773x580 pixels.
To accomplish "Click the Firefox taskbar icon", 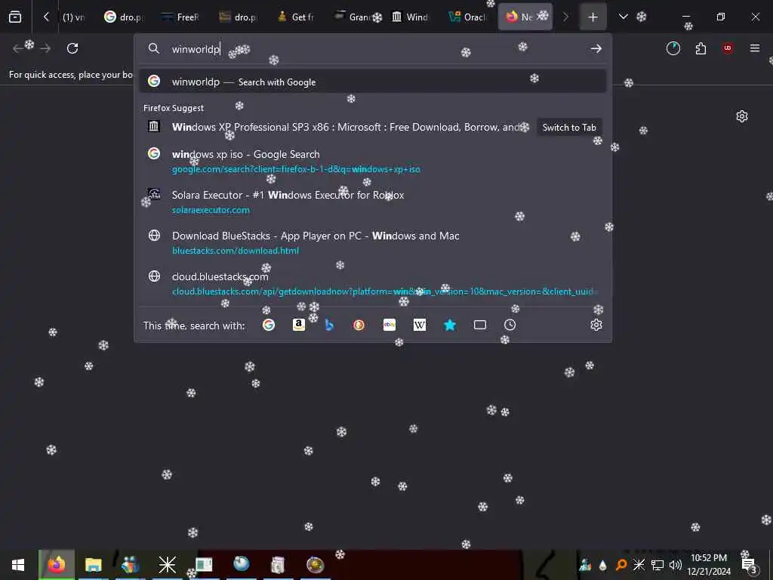I will coord(56,565).
